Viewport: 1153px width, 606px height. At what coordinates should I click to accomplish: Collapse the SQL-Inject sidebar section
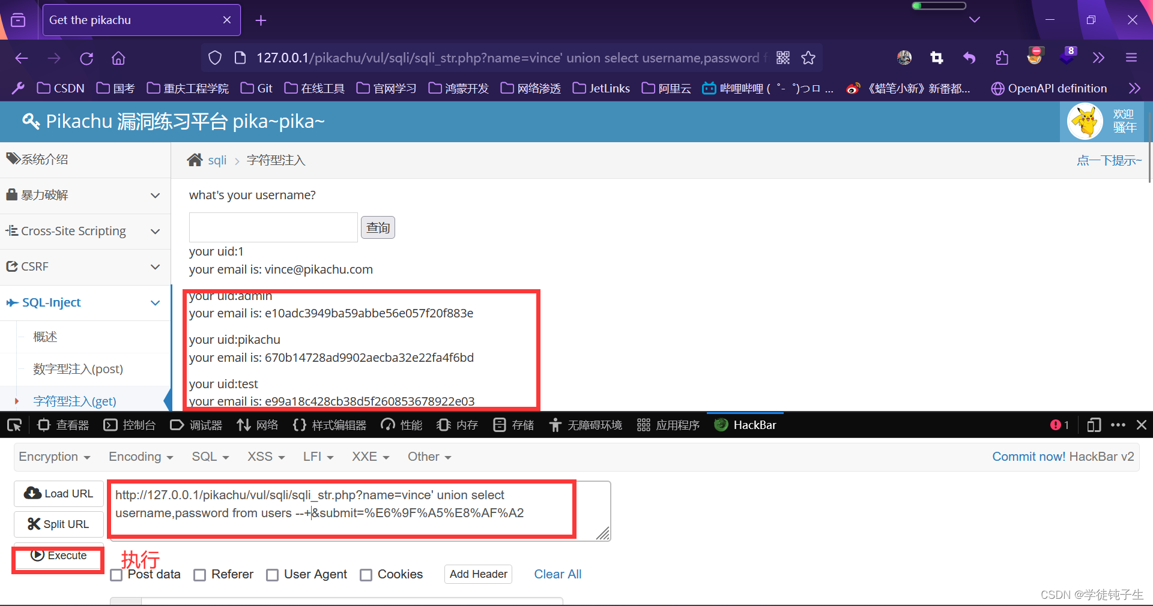click(85, 303)
